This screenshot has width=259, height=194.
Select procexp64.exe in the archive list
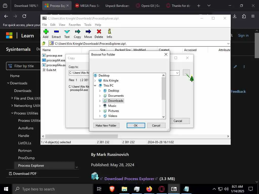coord(54,60)
